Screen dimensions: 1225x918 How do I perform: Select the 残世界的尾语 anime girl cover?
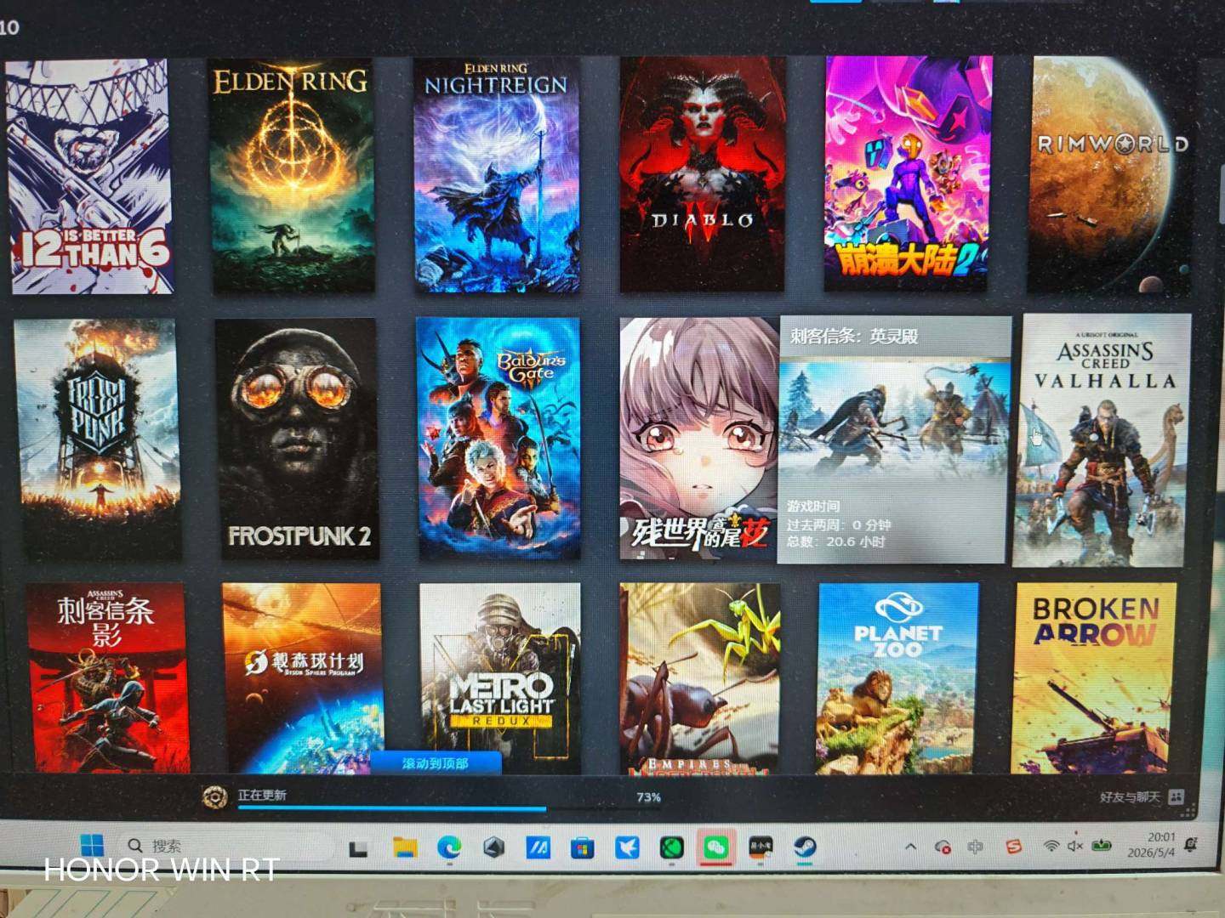coord(699,439)
